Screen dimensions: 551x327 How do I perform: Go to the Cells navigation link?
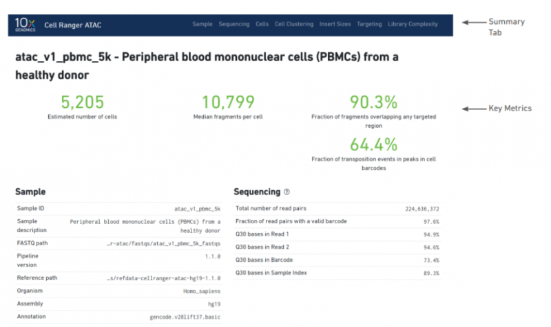[x=262, y=24]
